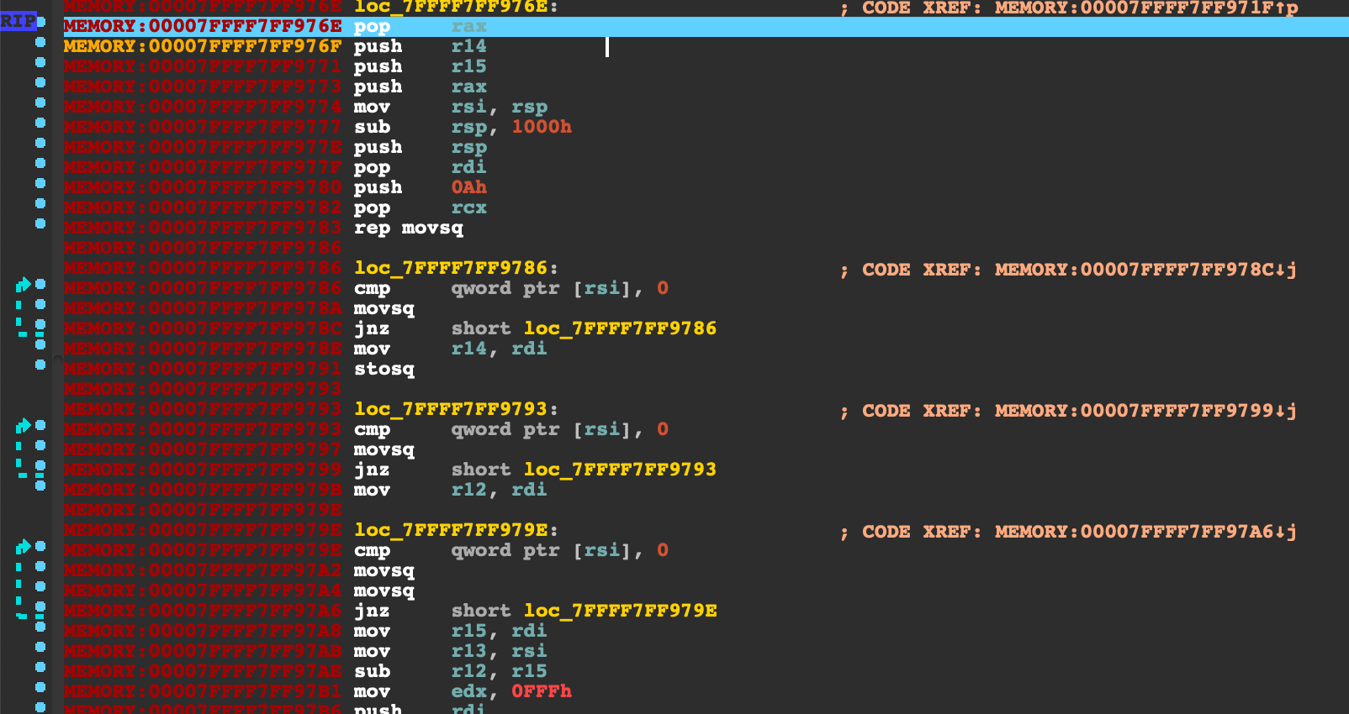The image size is (1349, 714).
Task: Select the highlighted pop rax line address
Action: pyautogui.click(x=203, y=26)
